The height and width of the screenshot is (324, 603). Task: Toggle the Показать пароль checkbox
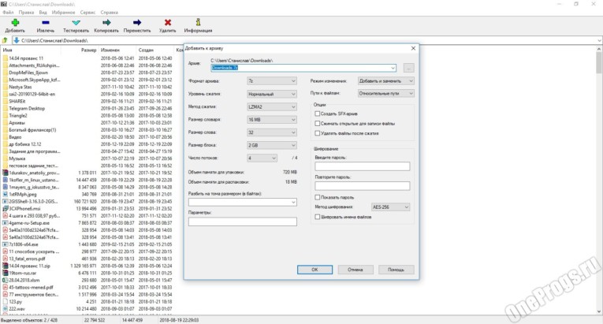(x=318, y=197)
